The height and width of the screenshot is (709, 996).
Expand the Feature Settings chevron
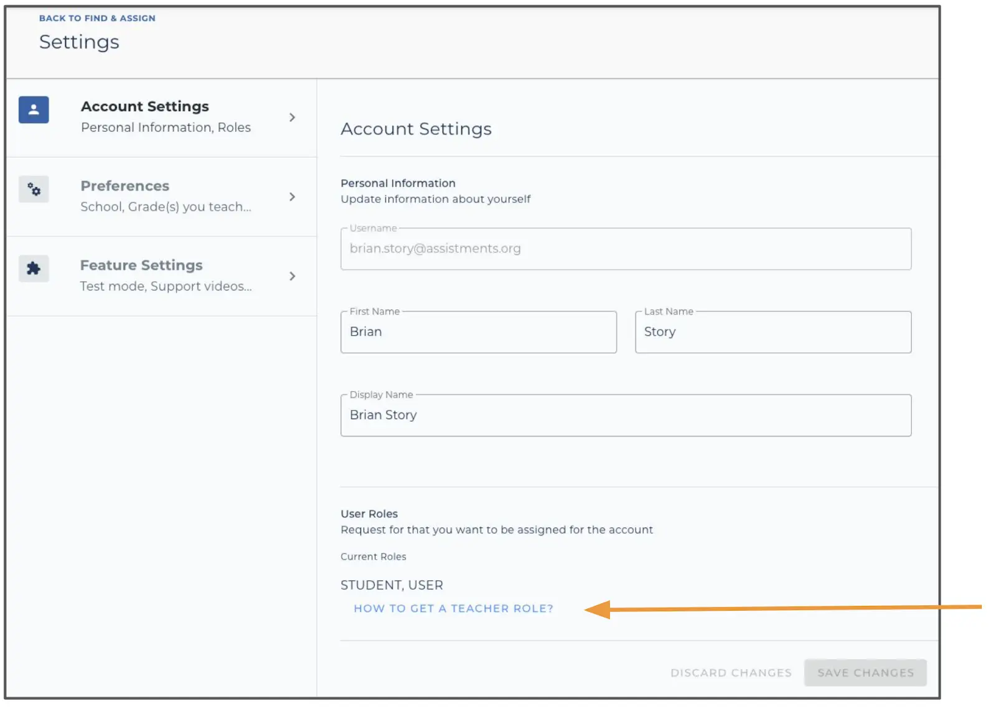pyautogui.click(x=292, y=276)
